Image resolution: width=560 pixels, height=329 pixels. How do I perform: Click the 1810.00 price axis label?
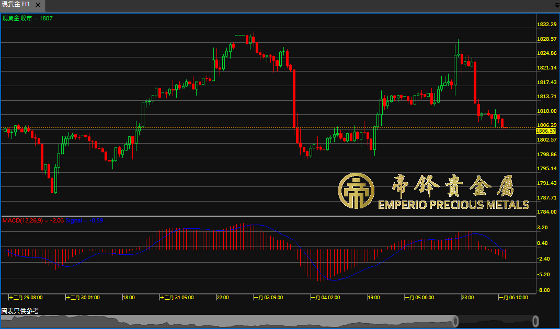tap(547, 111)
